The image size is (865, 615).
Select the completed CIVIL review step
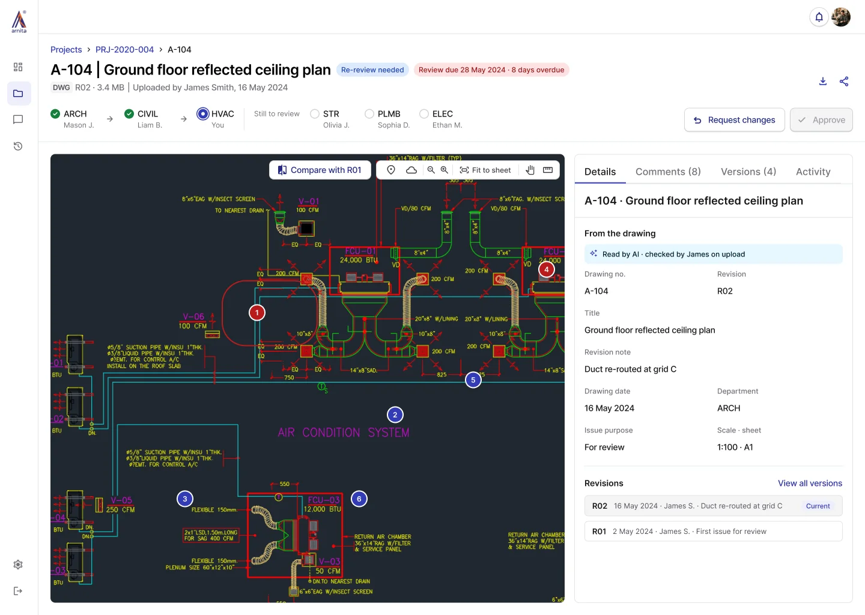point(144,119)
